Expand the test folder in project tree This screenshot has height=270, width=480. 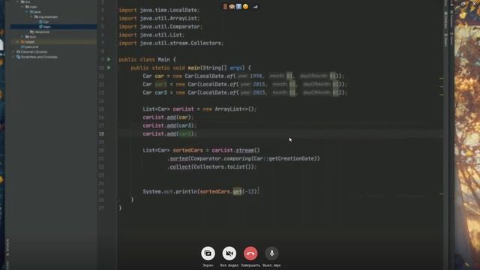22,37
